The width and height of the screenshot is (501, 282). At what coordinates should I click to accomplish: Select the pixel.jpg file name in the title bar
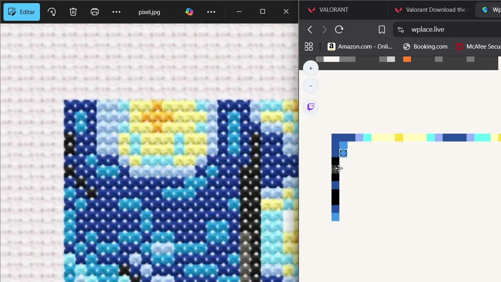(149, 12)
